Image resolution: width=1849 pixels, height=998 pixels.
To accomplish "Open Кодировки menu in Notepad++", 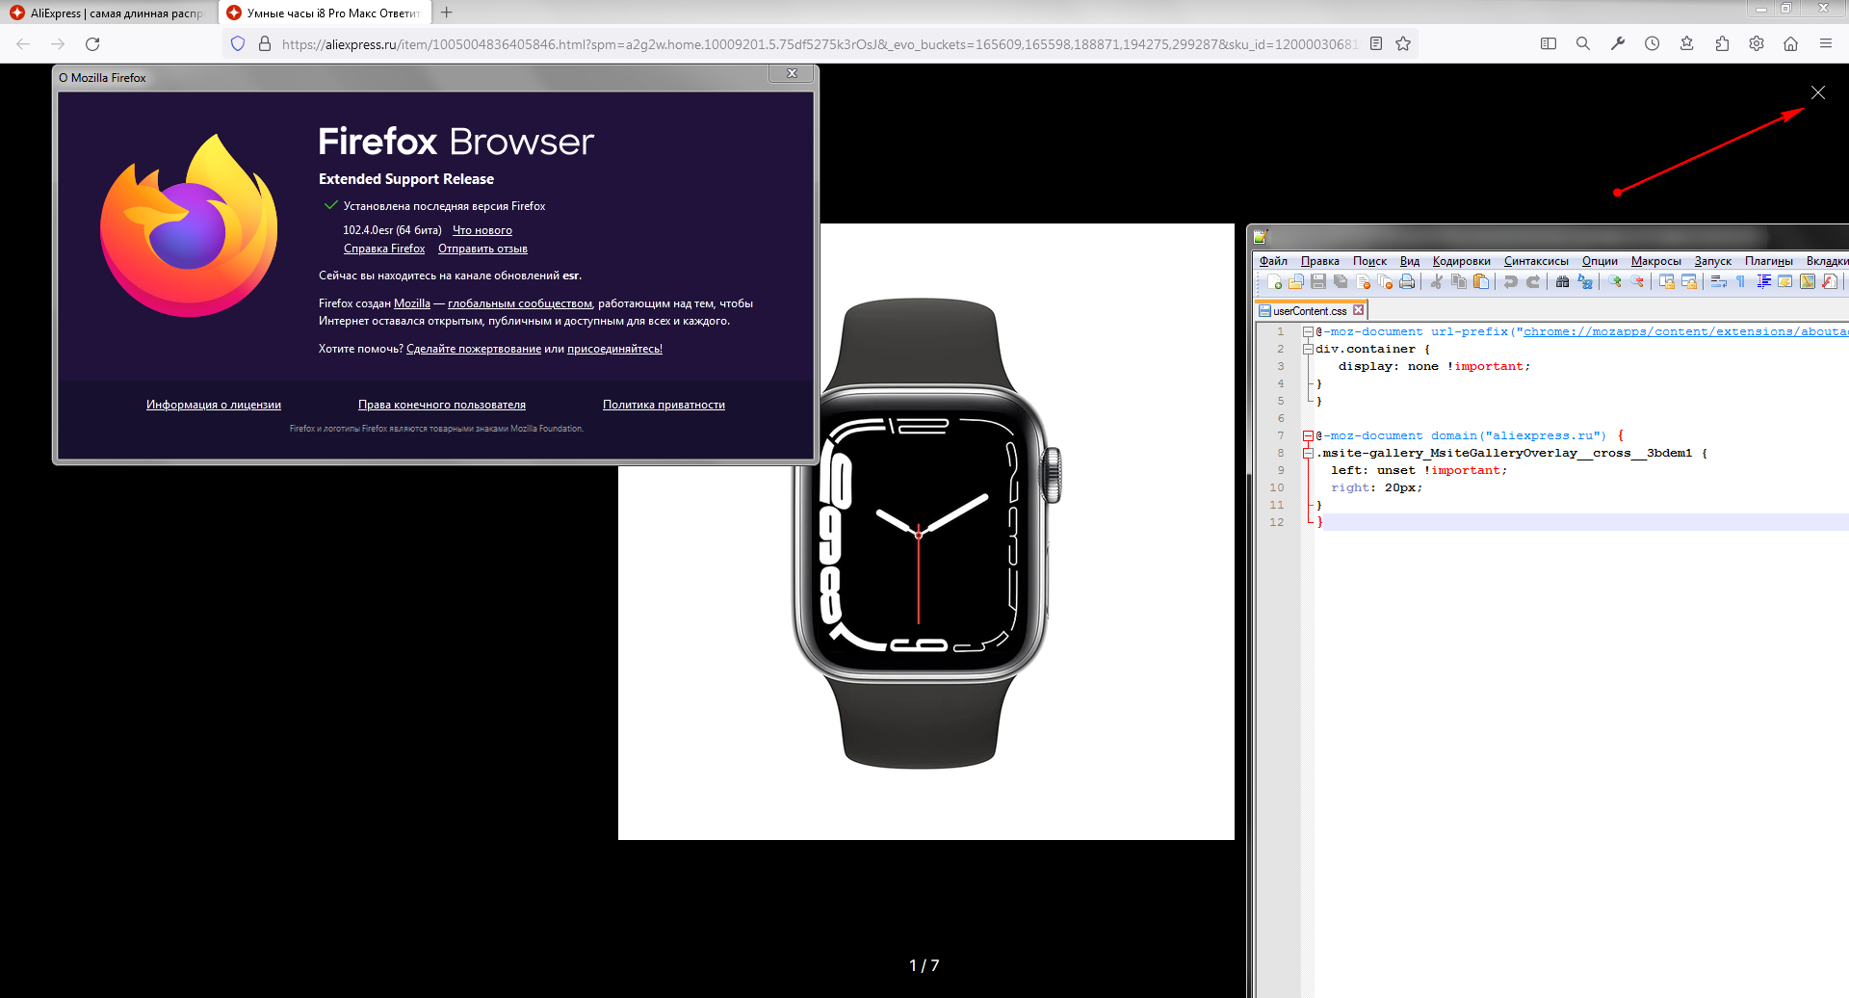I will click(x=1461, y=261).
